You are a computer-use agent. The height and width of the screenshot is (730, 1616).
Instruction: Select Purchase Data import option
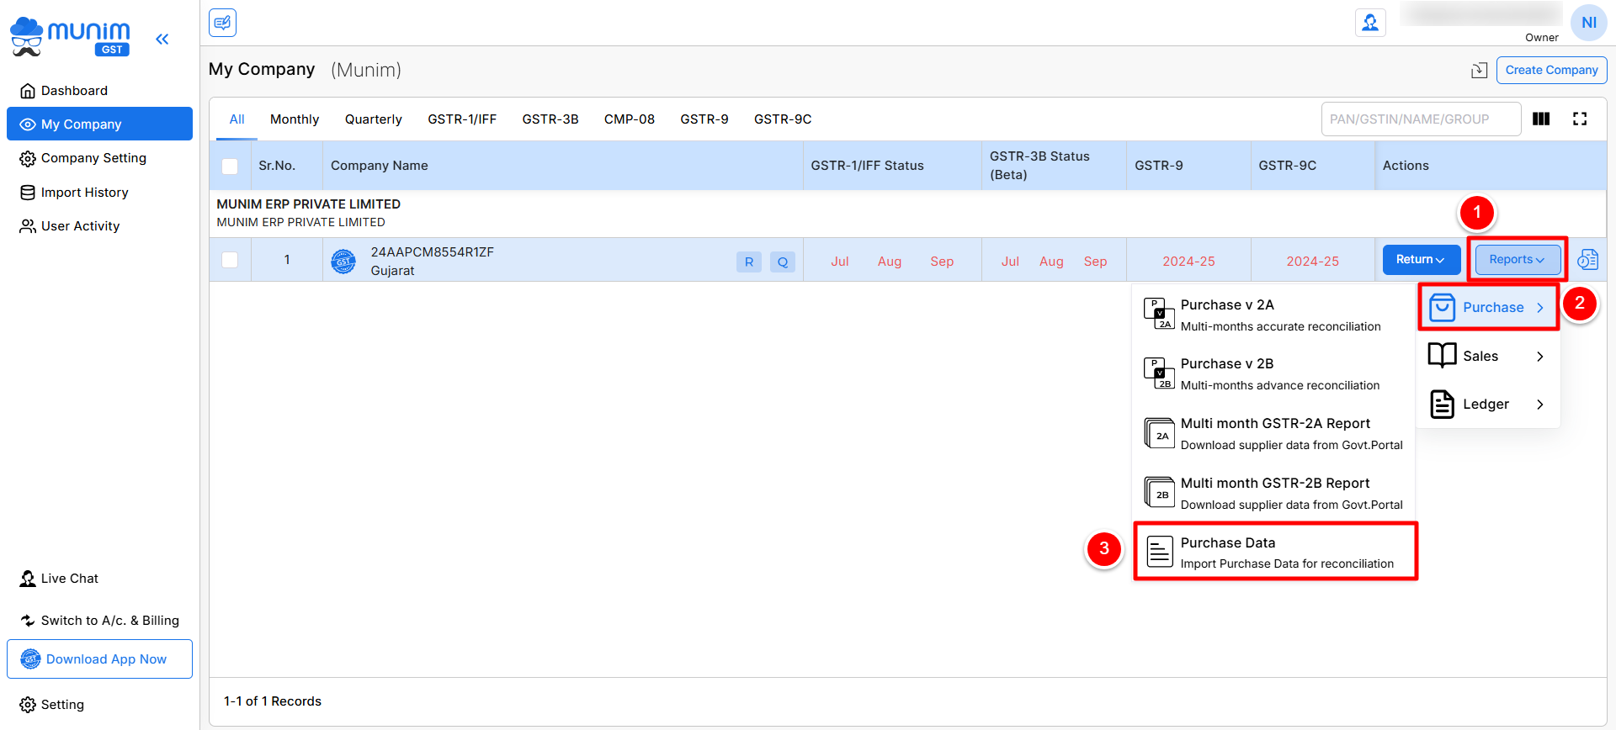click(1276, 552)
